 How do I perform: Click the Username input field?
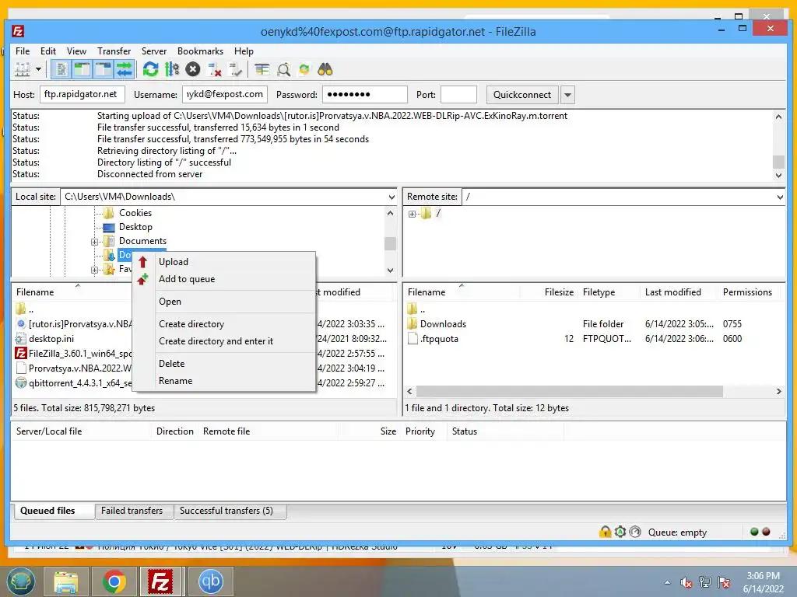[225, 94]
